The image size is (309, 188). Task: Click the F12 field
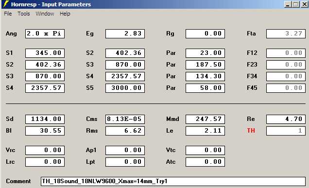[286, 53]
